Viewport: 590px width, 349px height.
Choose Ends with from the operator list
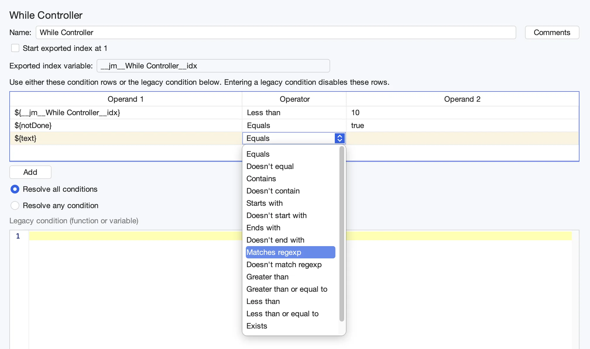tap(290, 228)
